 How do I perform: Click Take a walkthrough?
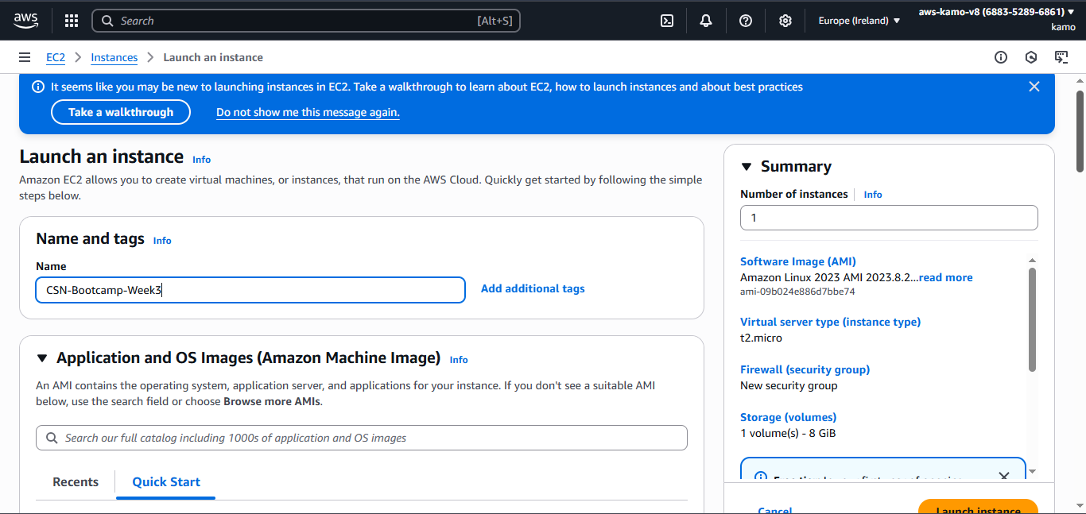coord(120,112)
